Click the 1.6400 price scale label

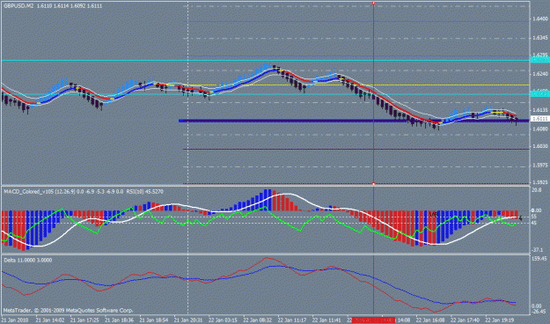coord(539,19)
